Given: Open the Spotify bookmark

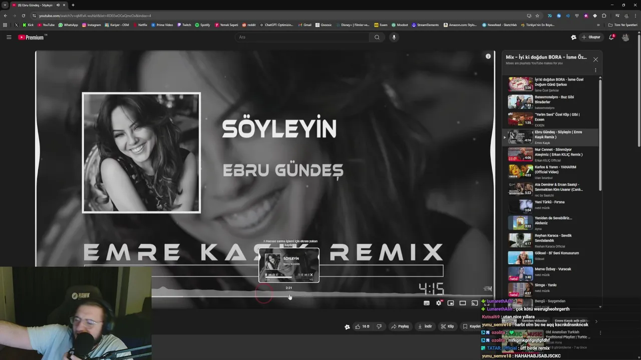Looking at the screenshot, I should coord(202,25).
